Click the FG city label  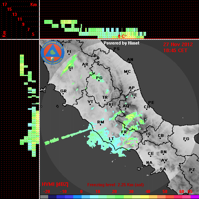tap(186, 139)
